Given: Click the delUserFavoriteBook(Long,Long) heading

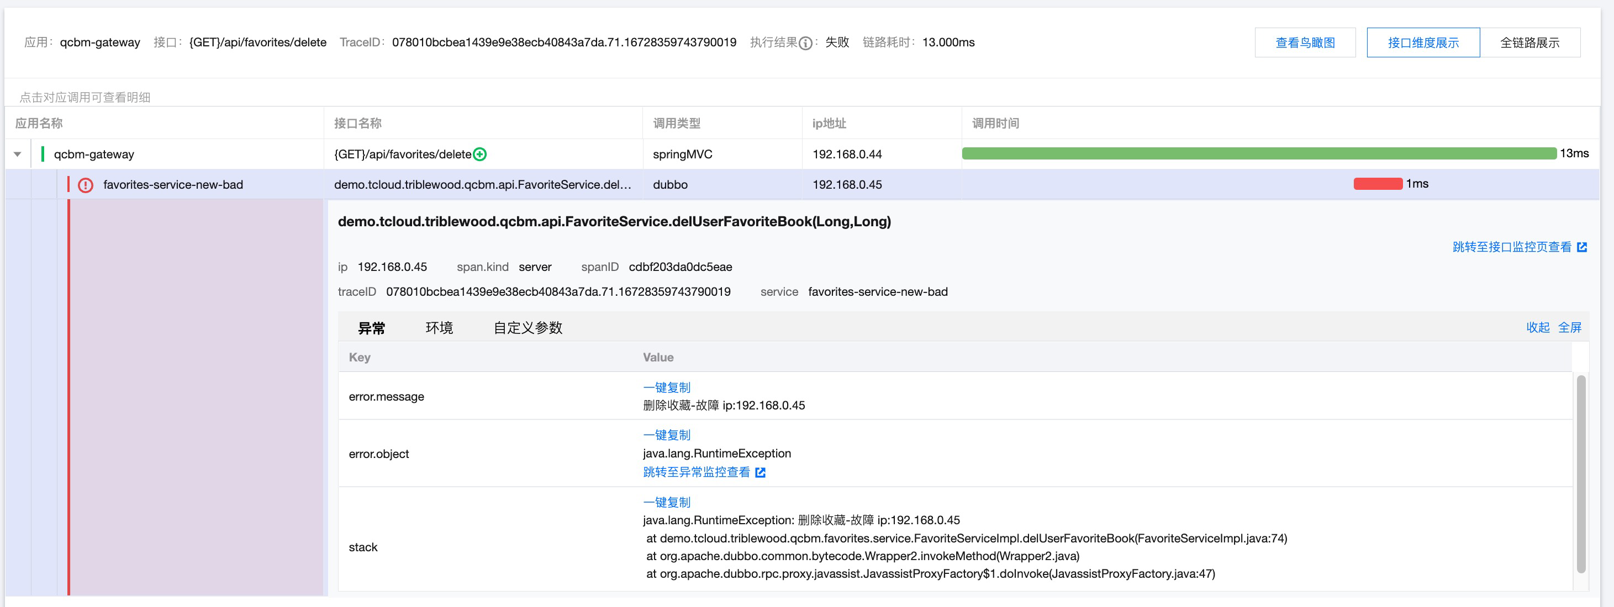Looking at the screenshot, I should [614, 221].
